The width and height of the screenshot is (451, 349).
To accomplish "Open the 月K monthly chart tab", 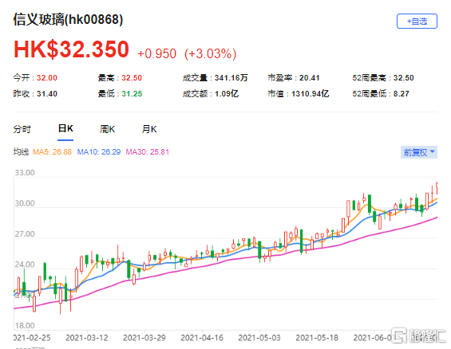I will coord(149,129).
